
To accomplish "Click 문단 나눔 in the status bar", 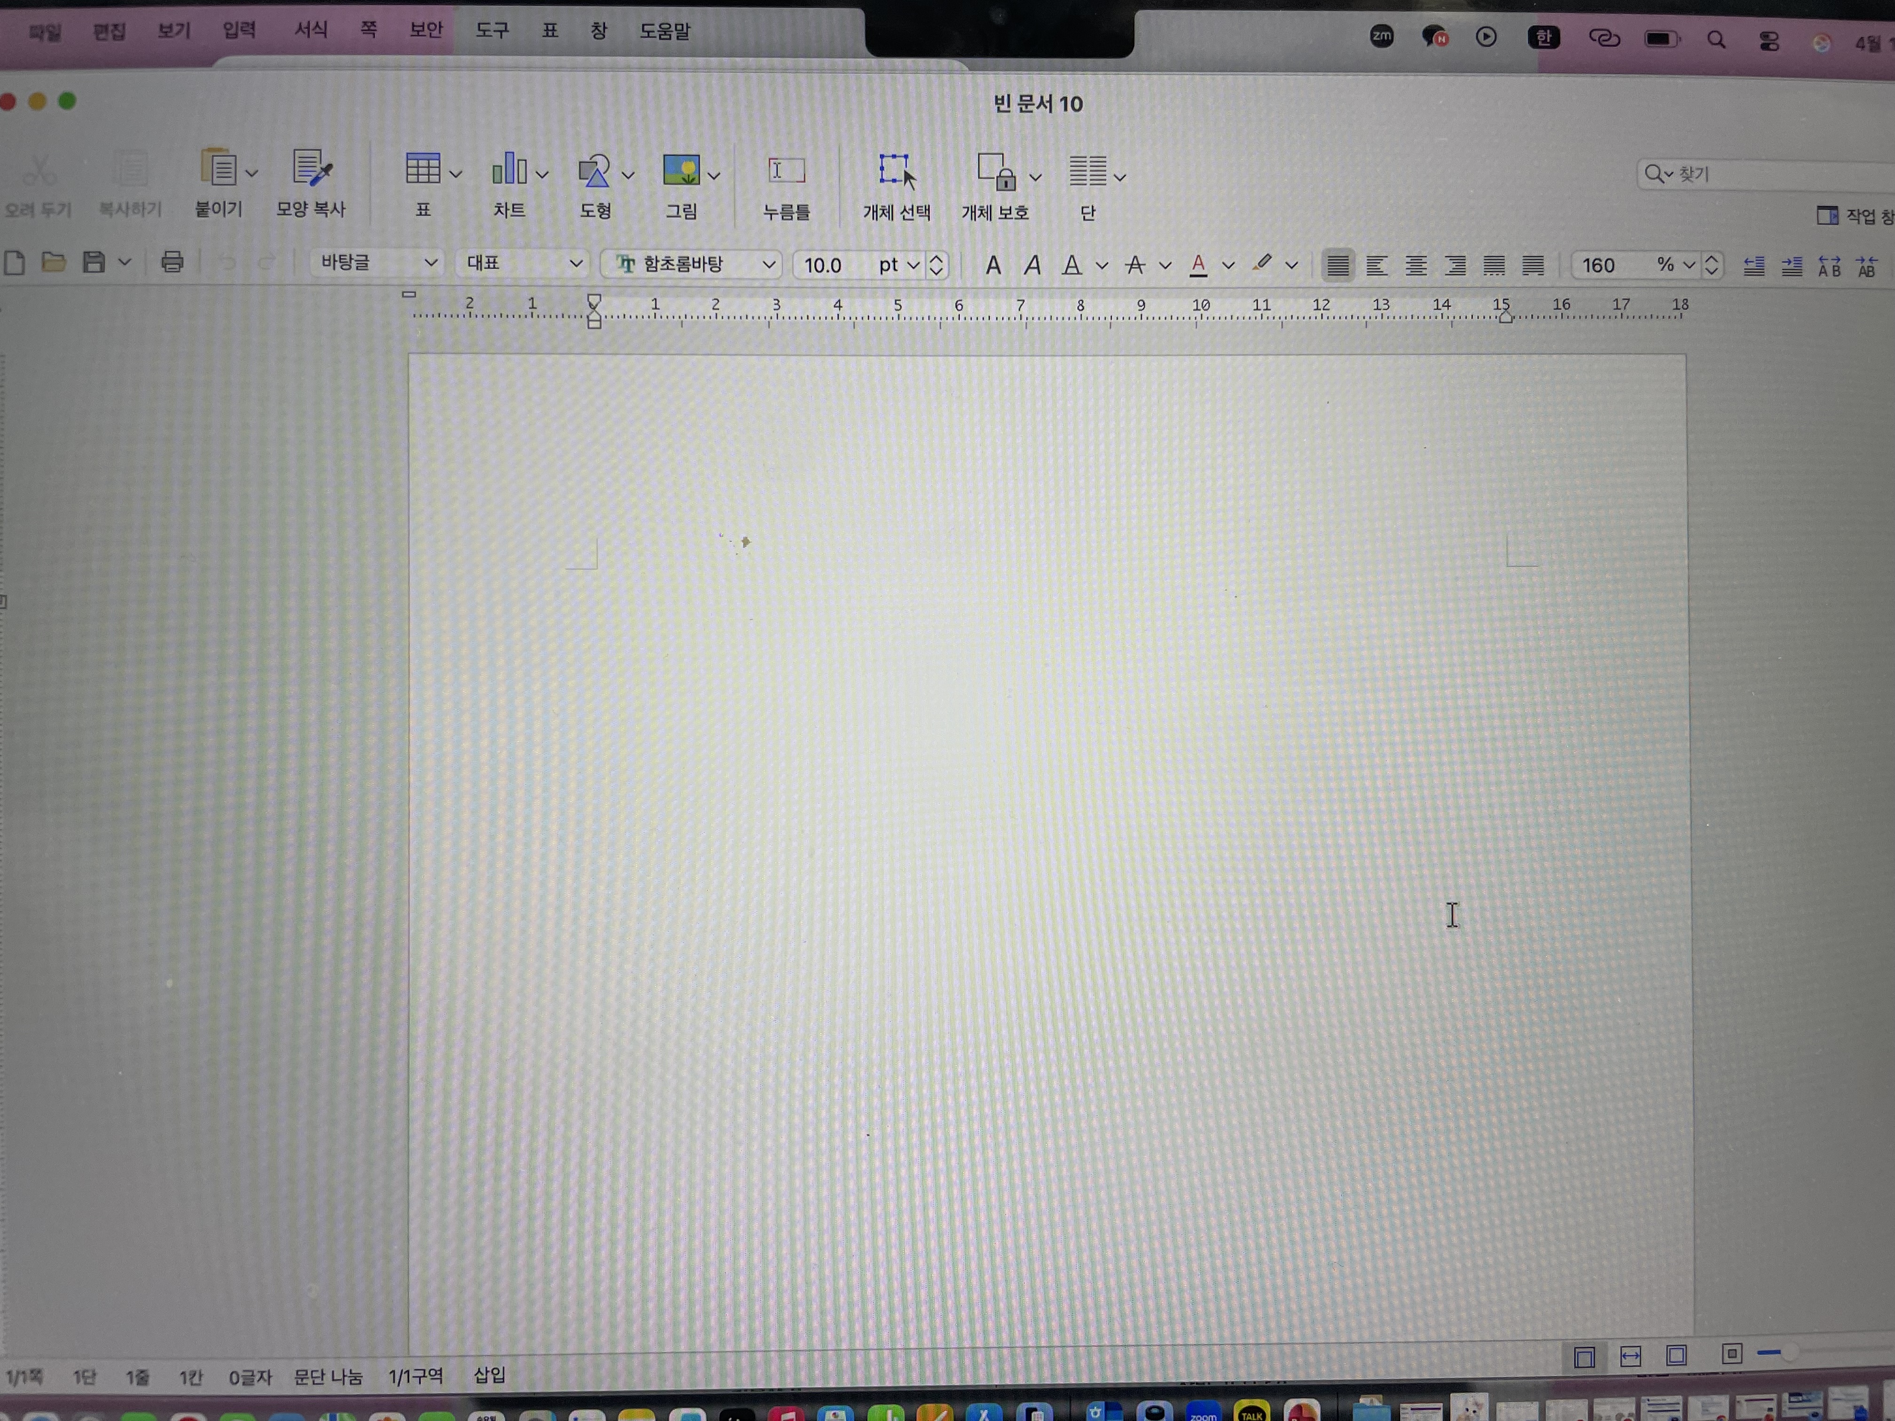I will click(328, 1377).
